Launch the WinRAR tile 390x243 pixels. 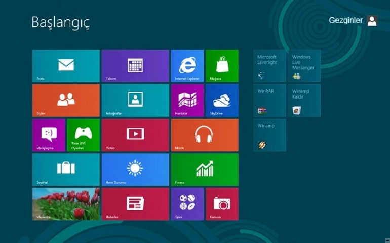tap(269, 100)
